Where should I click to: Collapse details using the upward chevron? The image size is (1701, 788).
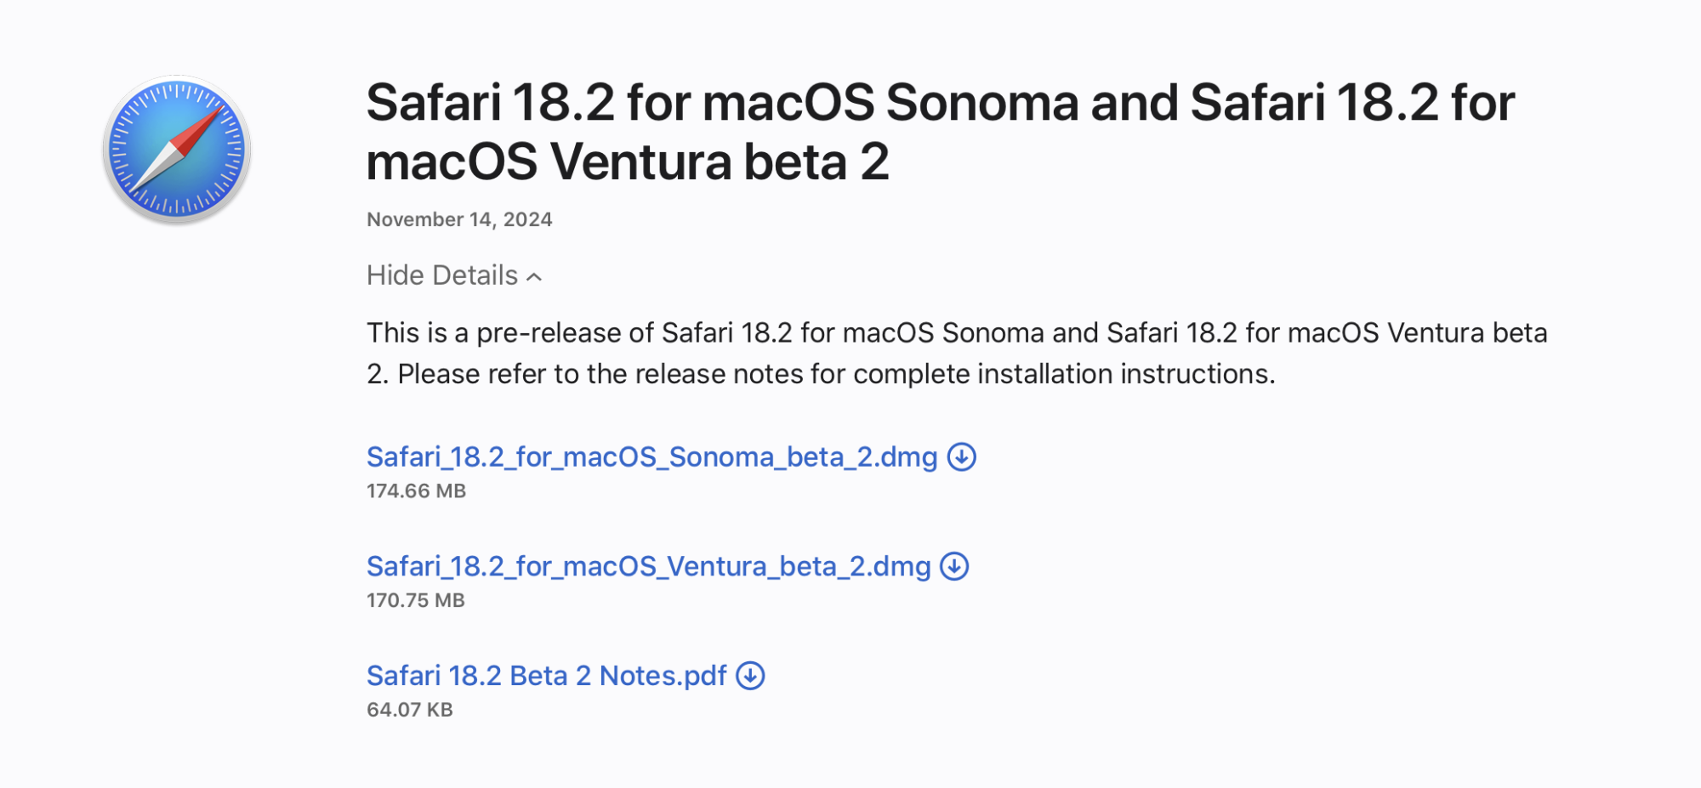point(534,277)
